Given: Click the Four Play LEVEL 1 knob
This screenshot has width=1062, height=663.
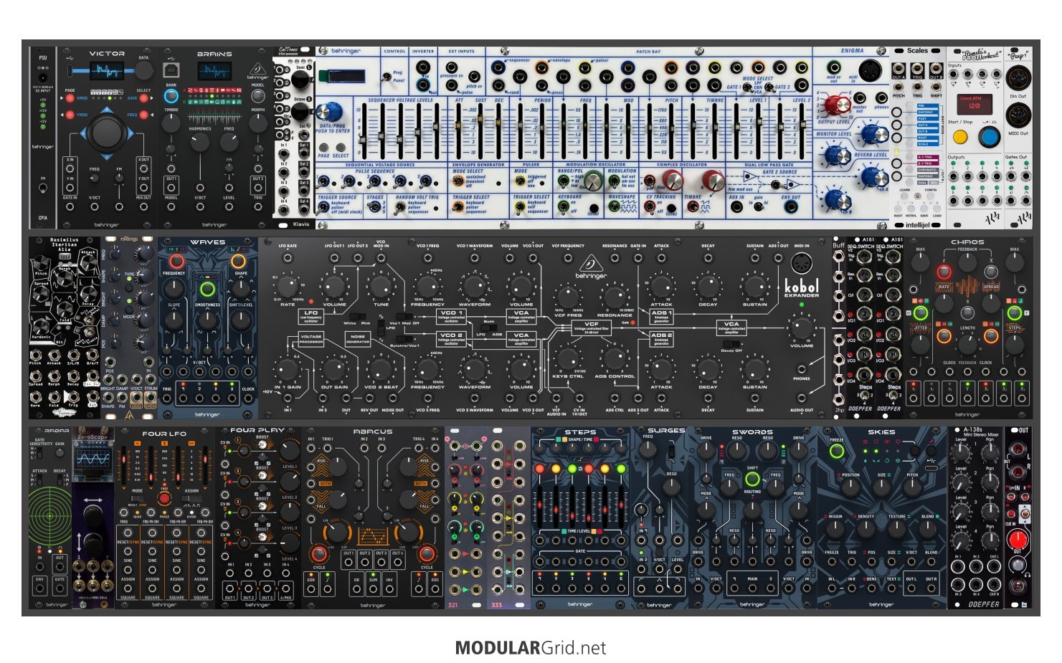Looking at the screenshot, I should point(289,452).
